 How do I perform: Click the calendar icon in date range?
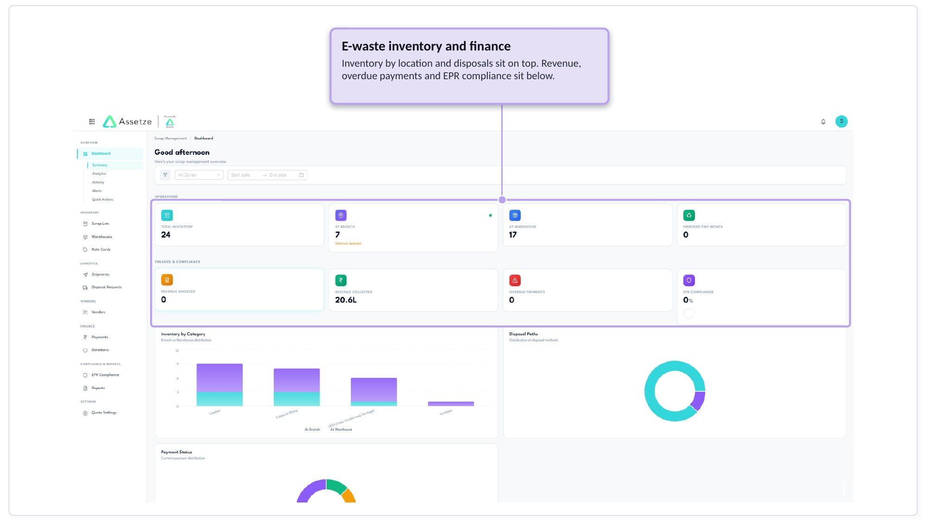pyautogui.click(x=302, y=175)
